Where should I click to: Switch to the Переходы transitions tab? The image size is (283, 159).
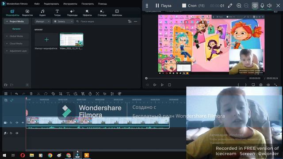click(x=72, y=13)
